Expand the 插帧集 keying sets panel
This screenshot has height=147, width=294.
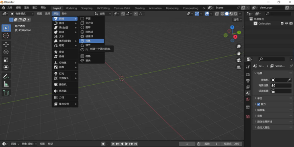coord(273,110)
